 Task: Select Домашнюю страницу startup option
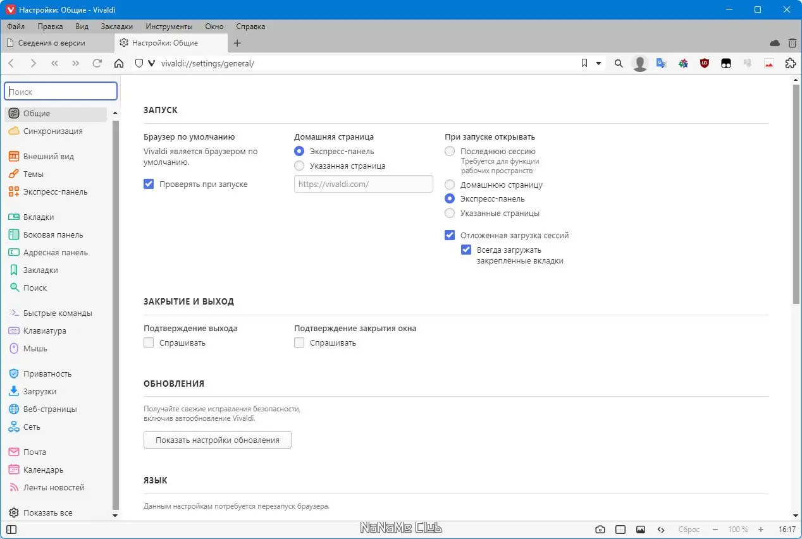[x=450, y=185]
